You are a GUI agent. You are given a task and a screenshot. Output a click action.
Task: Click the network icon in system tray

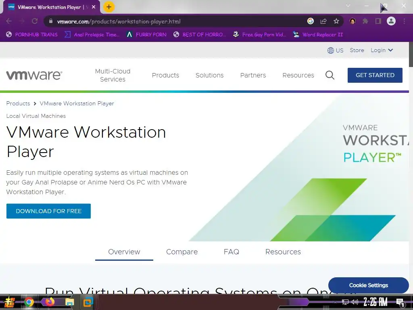point(345,302)
